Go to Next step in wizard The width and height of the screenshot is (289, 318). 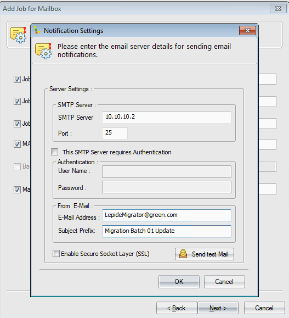click(218, 308)
